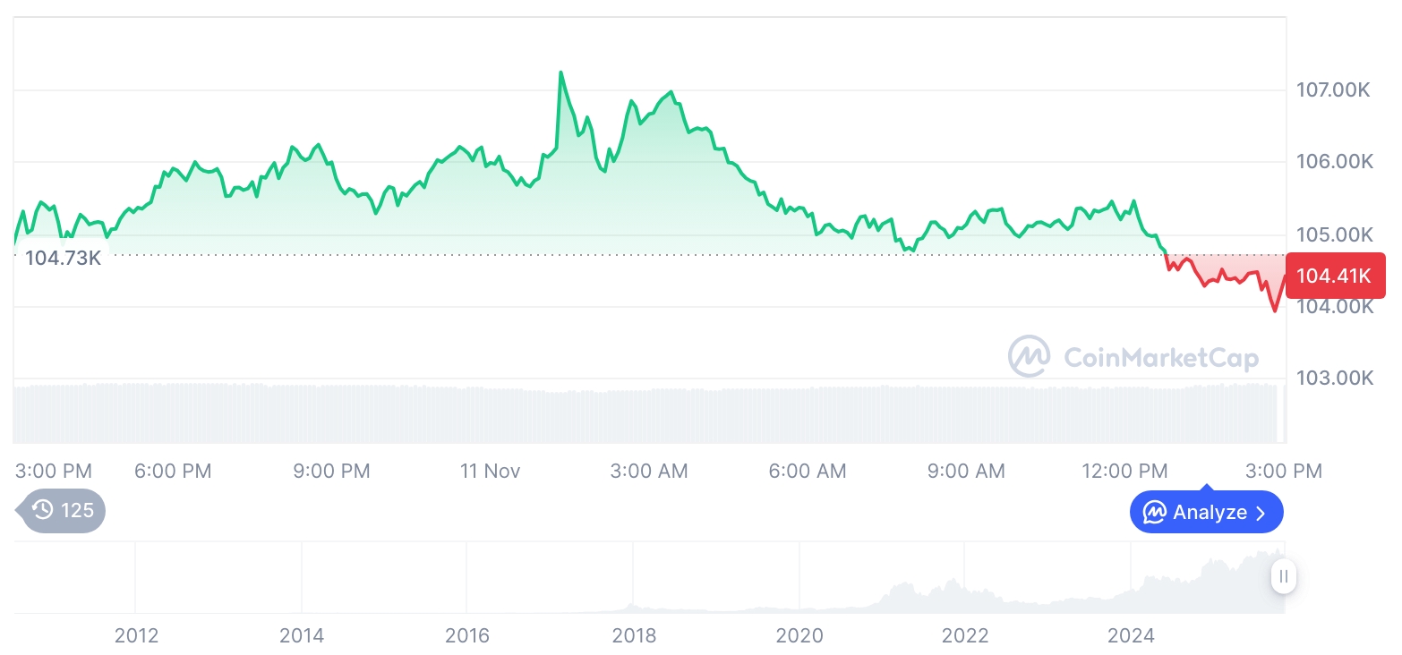Click the 125 events count badge

[77, 511]
